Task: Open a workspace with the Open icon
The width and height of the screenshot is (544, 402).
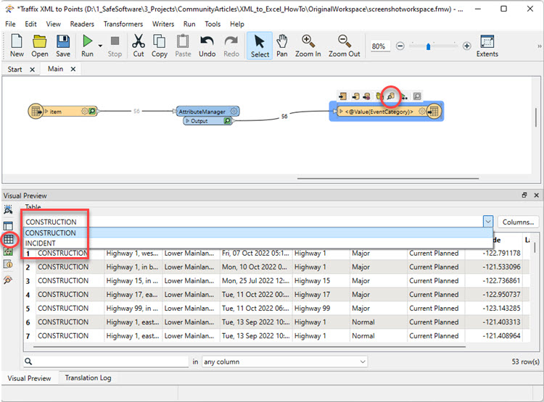Action: [x=40, y=46]
